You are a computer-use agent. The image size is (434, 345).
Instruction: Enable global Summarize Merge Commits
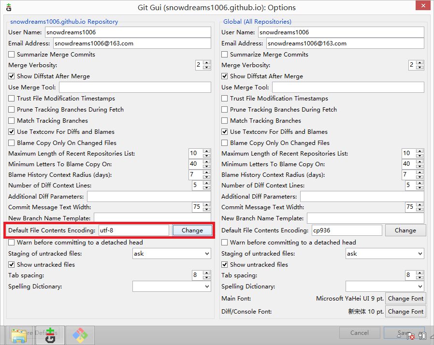coord(224,55)
